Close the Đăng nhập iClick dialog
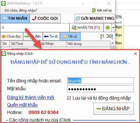 [135, 54]
